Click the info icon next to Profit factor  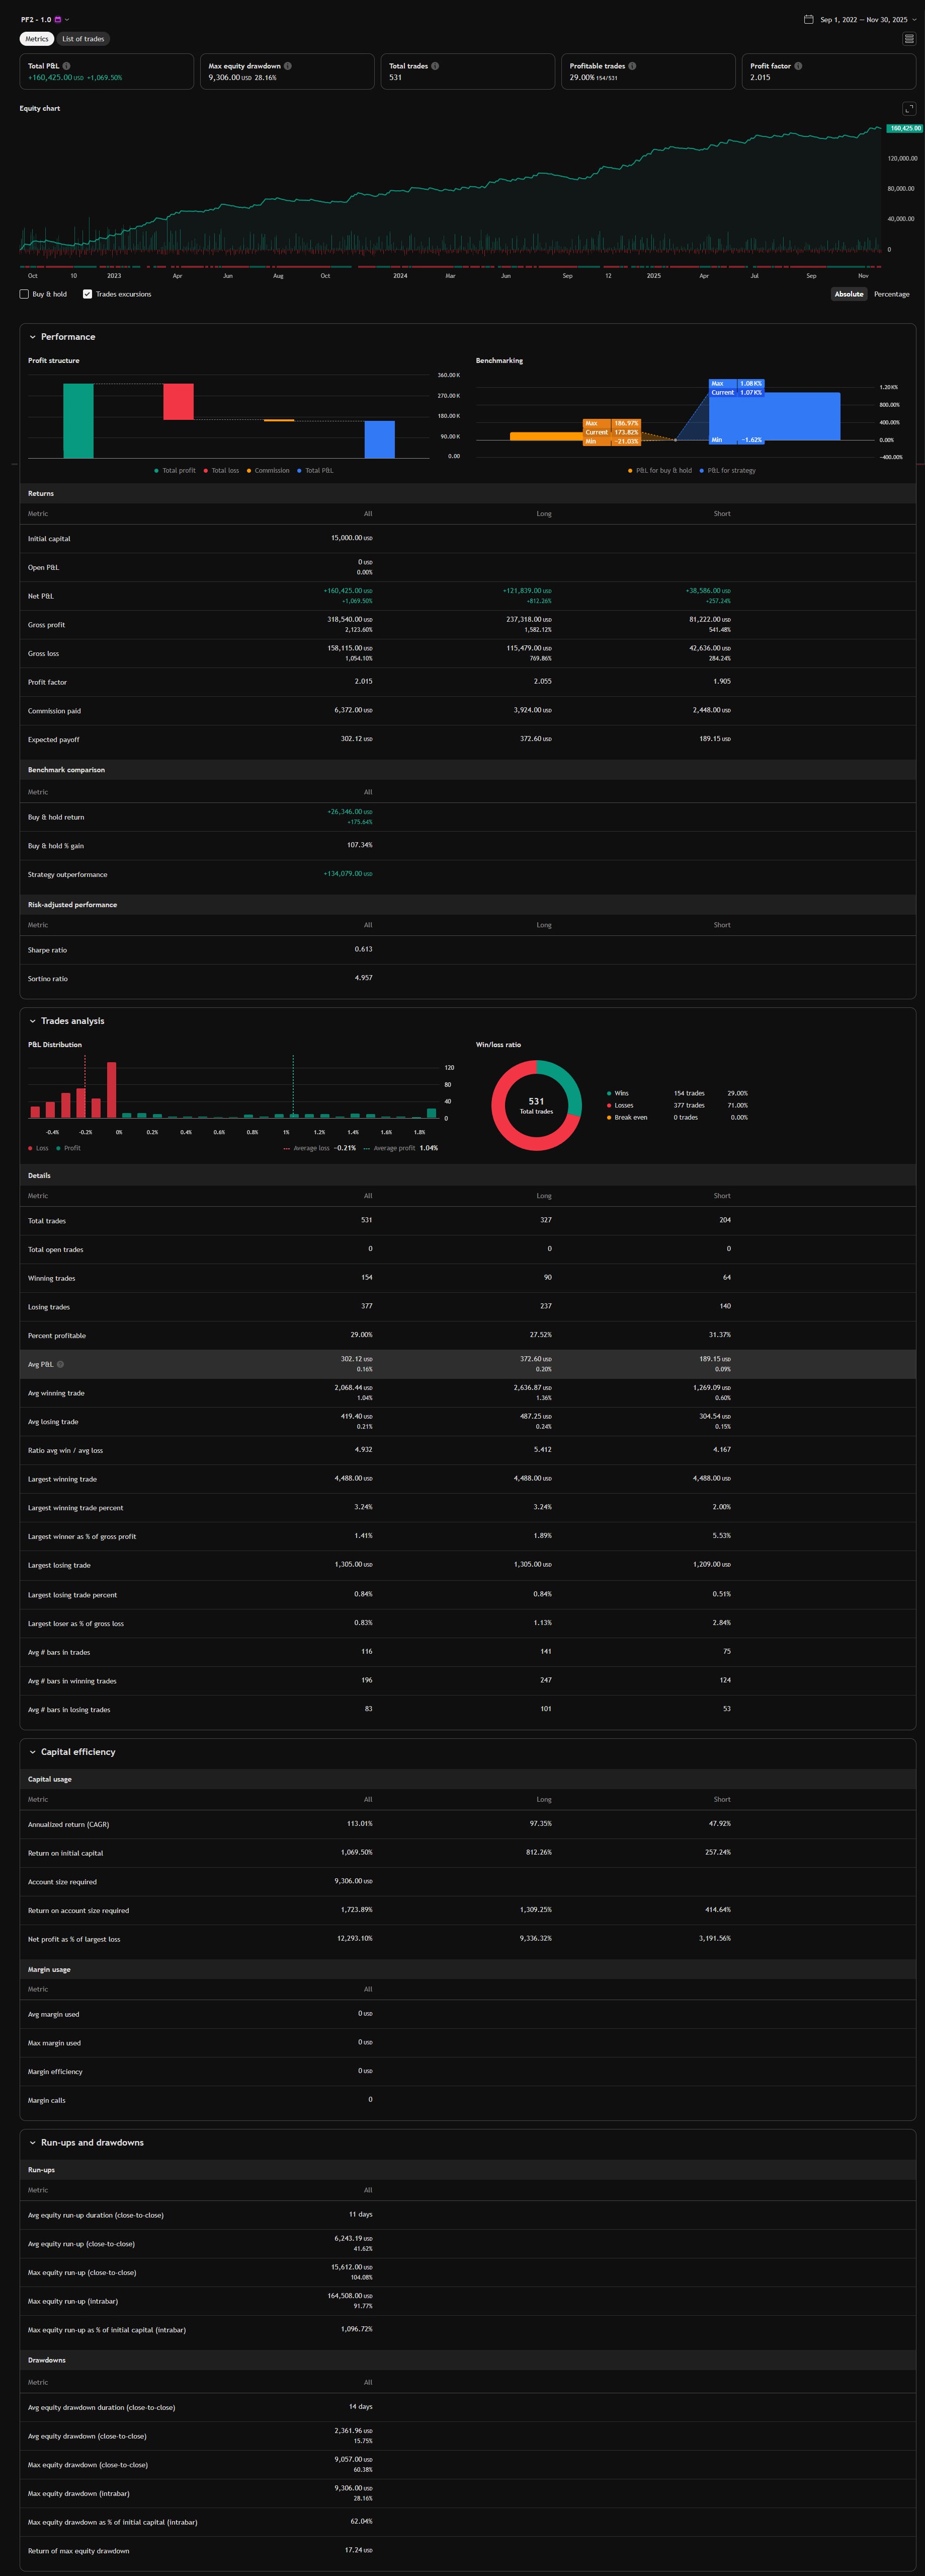pos(798,66)
